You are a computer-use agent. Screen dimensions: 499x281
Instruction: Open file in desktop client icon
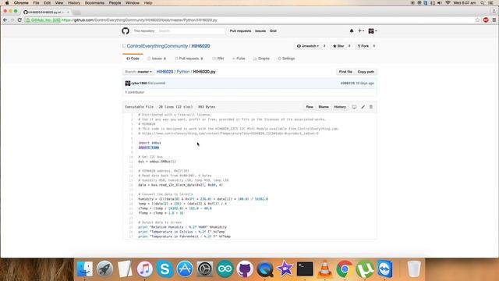pyautogui.click(x=354, y=107)
